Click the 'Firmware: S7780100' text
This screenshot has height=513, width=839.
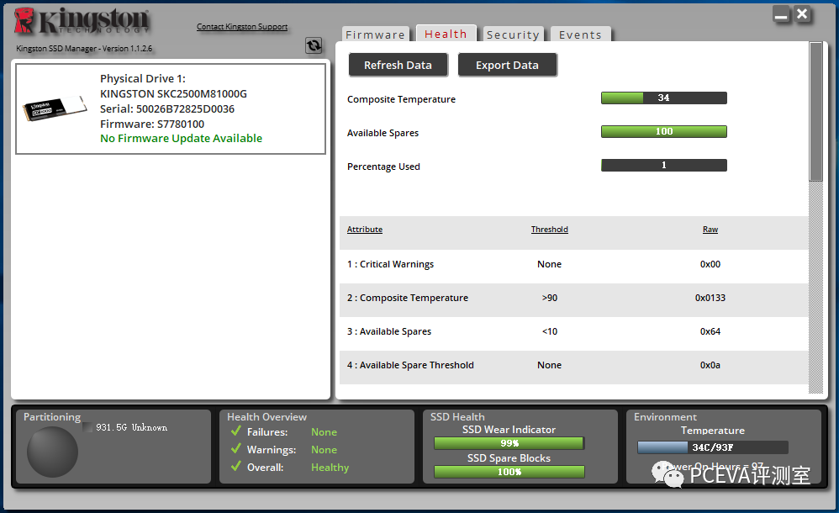152,124
